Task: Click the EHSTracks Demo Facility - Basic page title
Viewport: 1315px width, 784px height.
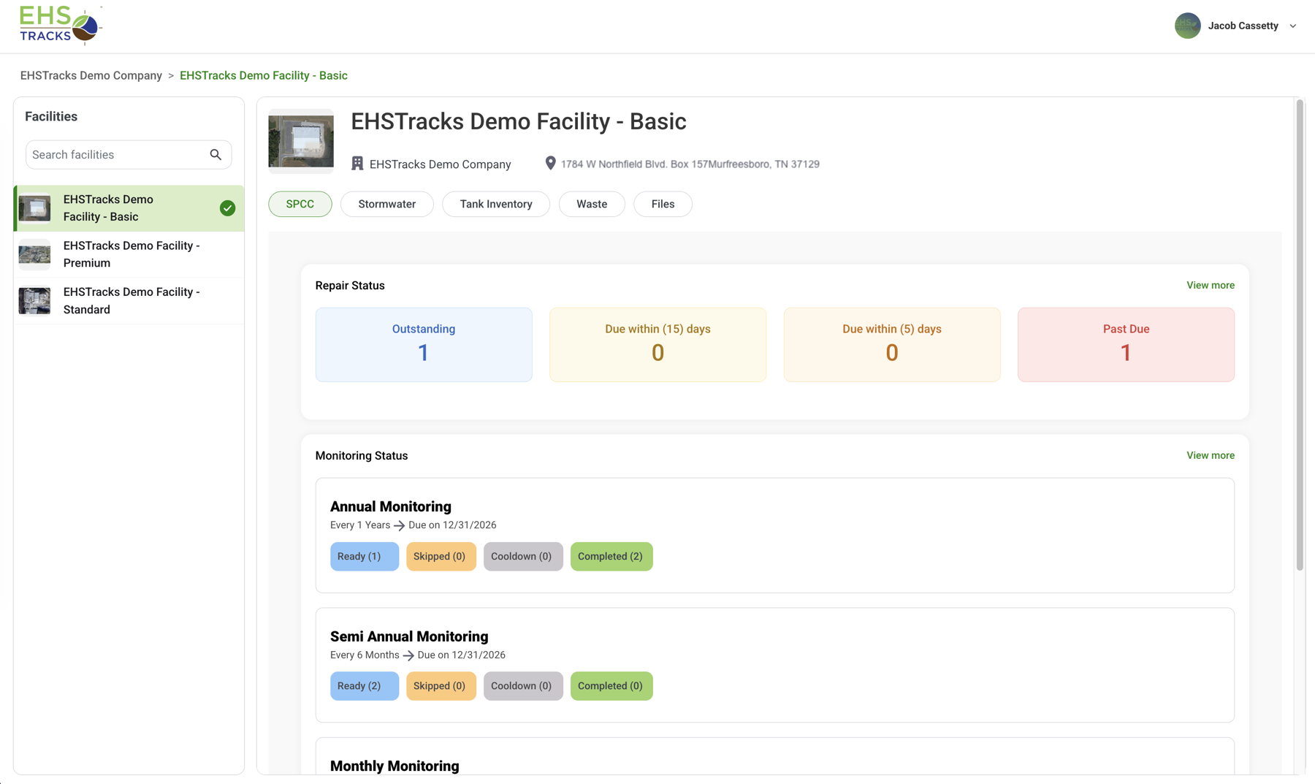Action: click(519, 121)
